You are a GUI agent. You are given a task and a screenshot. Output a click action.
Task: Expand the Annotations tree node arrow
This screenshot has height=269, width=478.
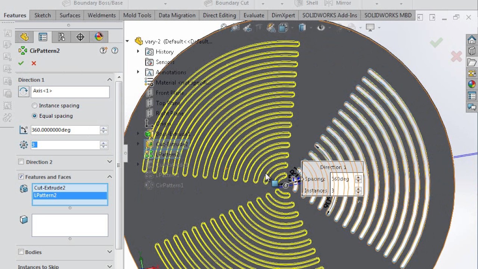tap(138, 72)
